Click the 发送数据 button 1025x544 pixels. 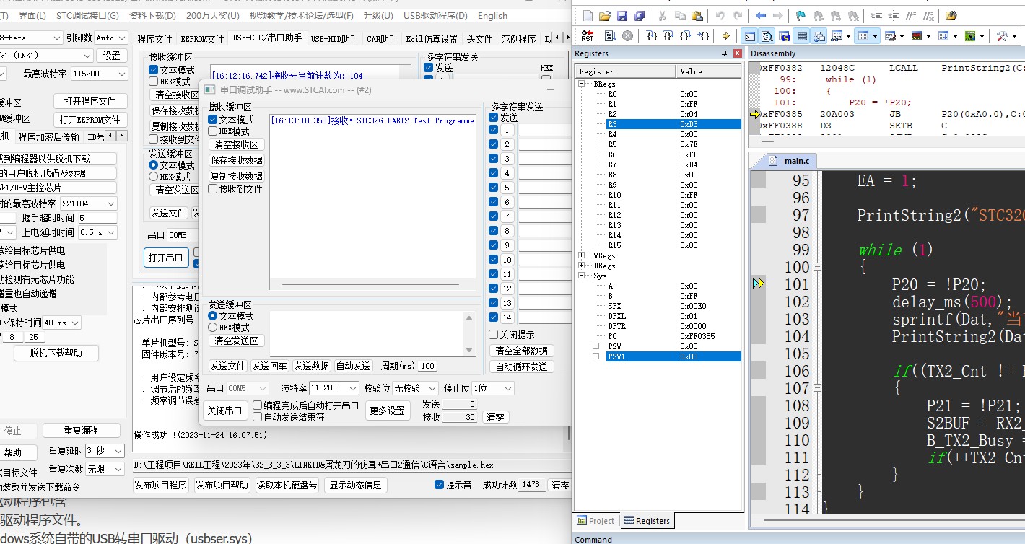[311, 366]
